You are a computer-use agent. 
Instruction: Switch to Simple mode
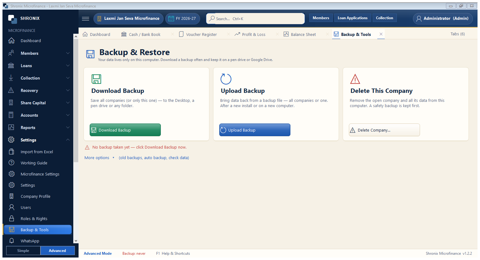pos(23,251)
